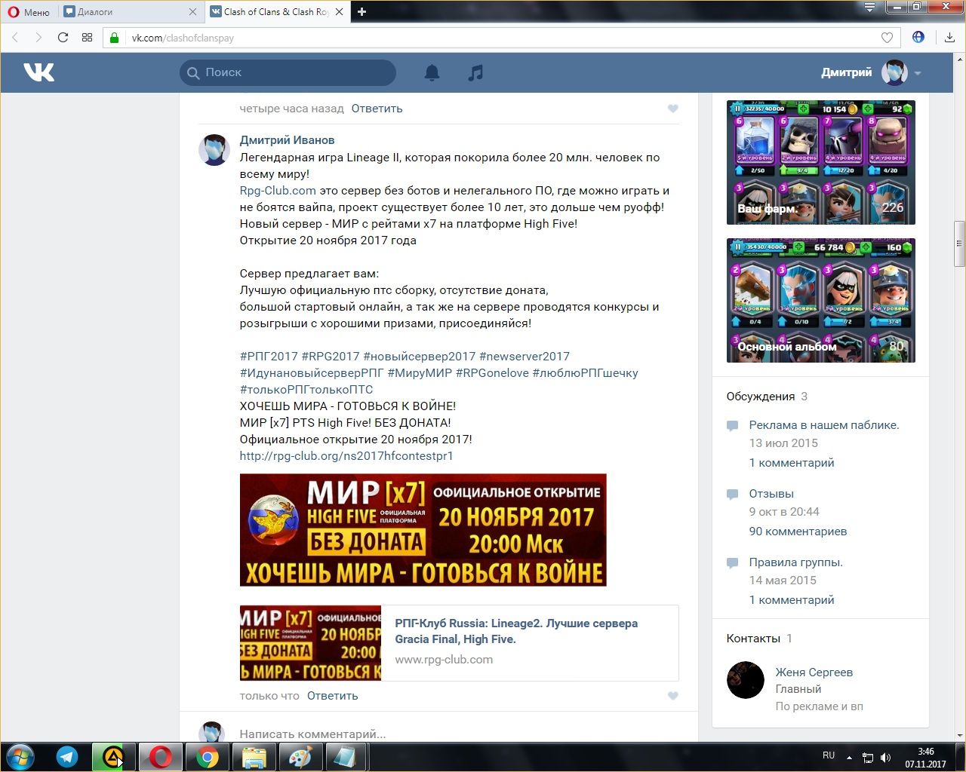Open the Дмитрий profile name in header
966x772 pixels.
846,72
